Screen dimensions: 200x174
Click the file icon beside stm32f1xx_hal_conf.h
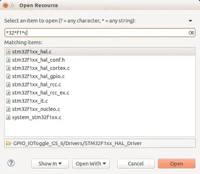coord(9,60)
